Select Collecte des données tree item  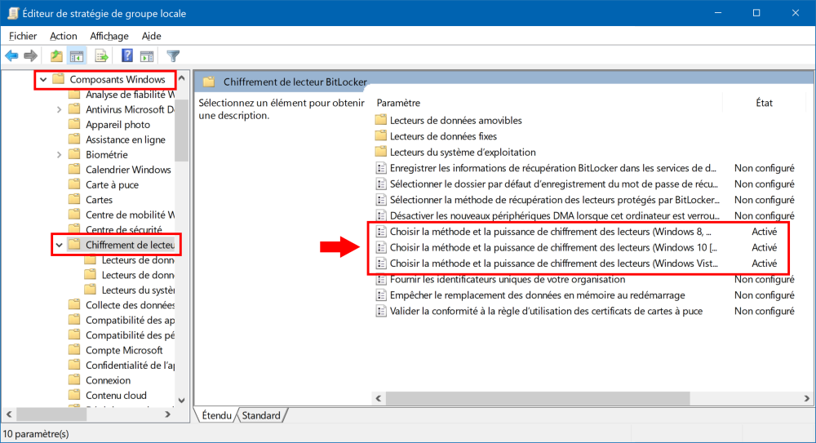click(130, 305)
